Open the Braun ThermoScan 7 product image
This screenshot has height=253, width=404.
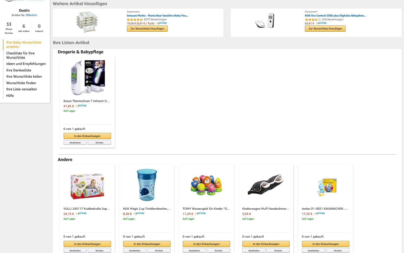pos(87,77)
